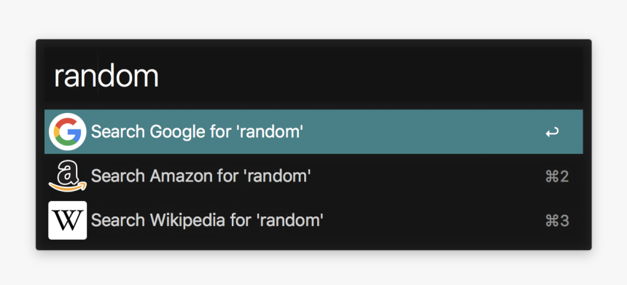627x285 pixels.
Task: Click the ⌘3 shortcut hint
Action: tap(557, 221)
